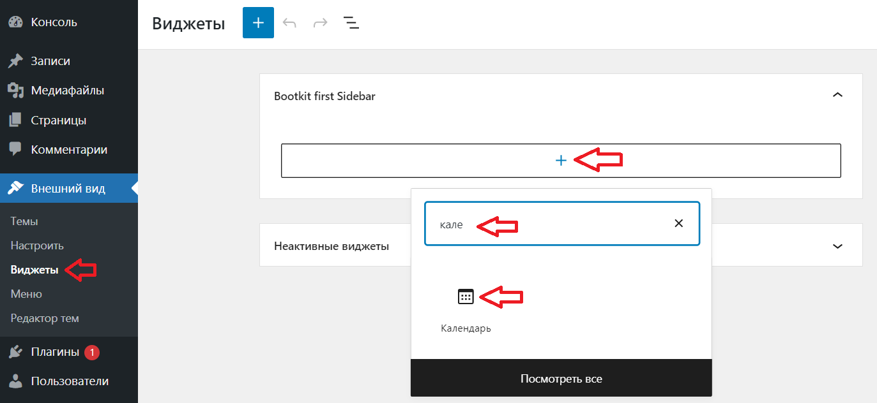The width and height of the screenshot is (877, 403).
Task: Open the Редактор тем link
Action: (45, 318)
